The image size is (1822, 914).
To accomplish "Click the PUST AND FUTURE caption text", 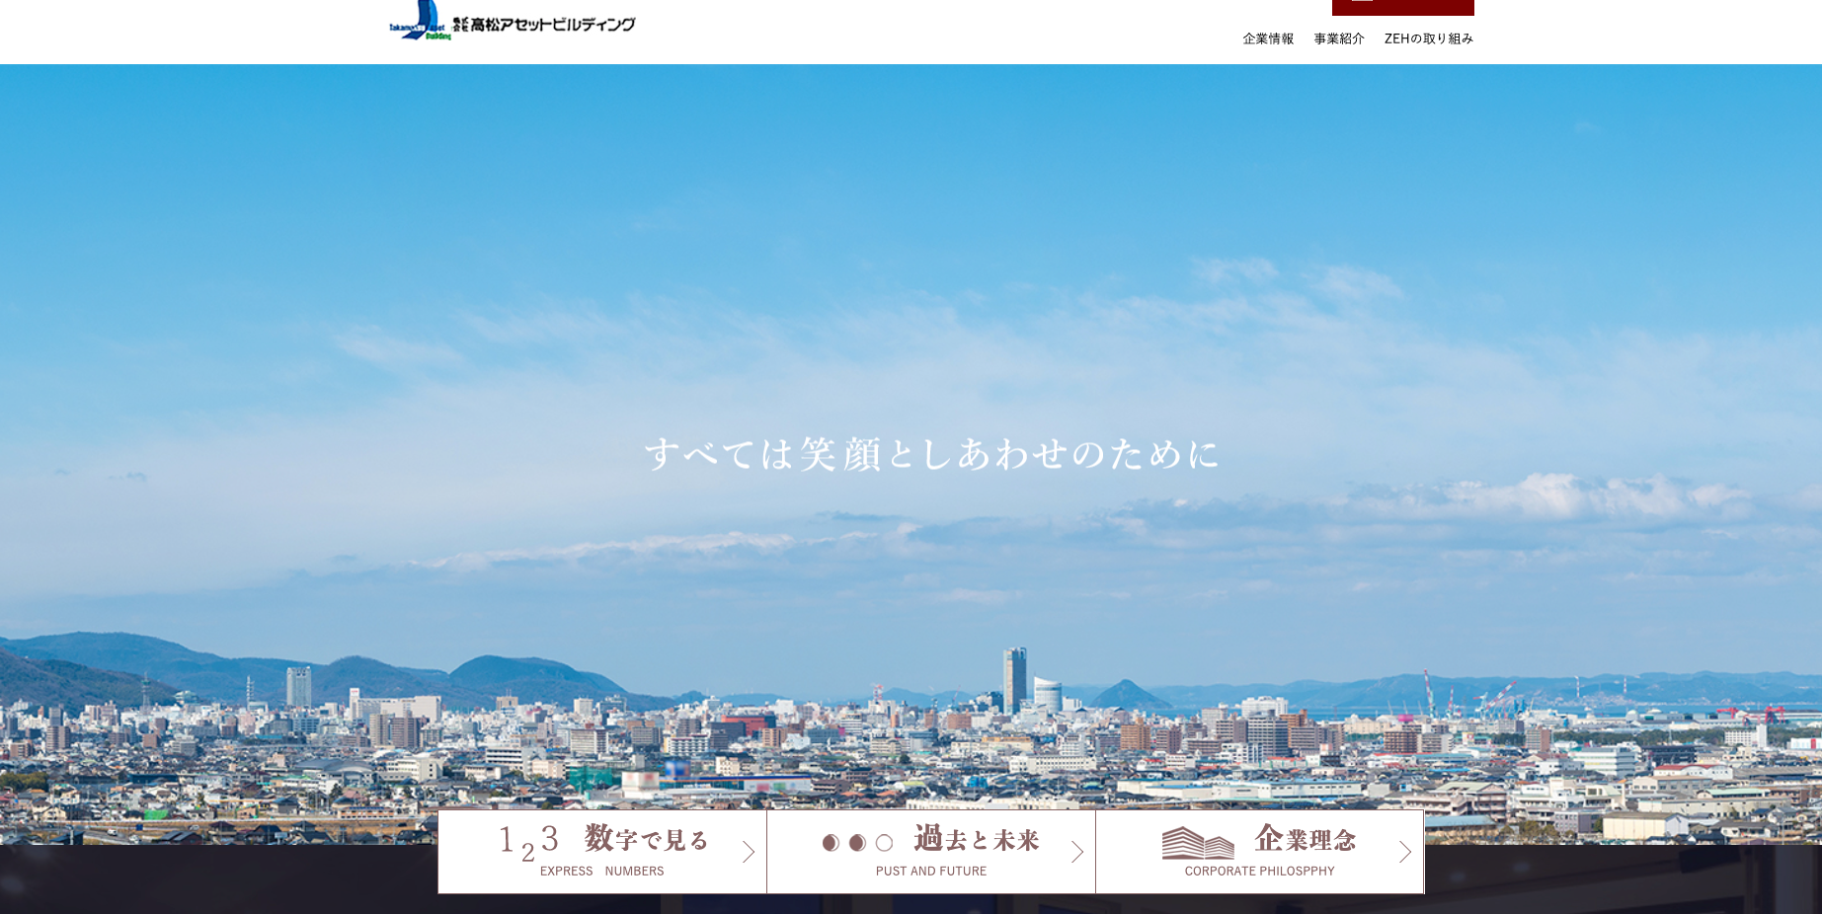I will pos(931,872).
